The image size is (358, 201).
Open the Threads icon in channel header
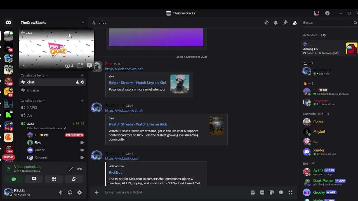266,23
